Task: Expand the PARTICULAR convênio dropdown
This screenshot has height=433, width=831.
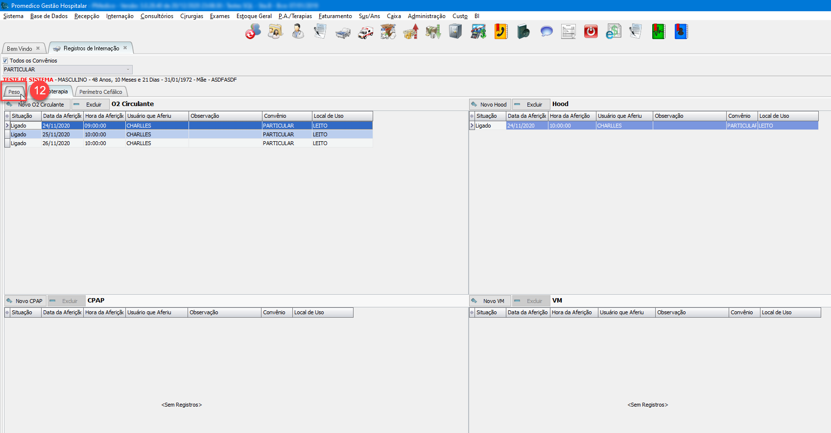Action: coord(128,69)
